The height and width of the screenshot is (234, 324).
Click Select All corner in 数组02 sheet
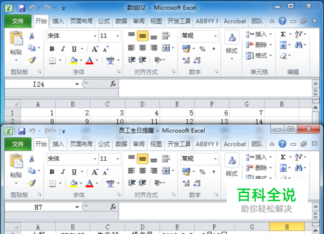click(x=12, y=104)
